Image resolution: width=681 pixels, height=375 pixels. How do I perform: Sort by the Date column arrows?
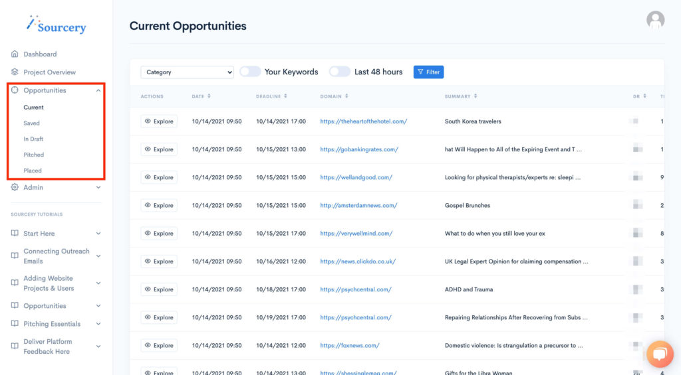209,96
